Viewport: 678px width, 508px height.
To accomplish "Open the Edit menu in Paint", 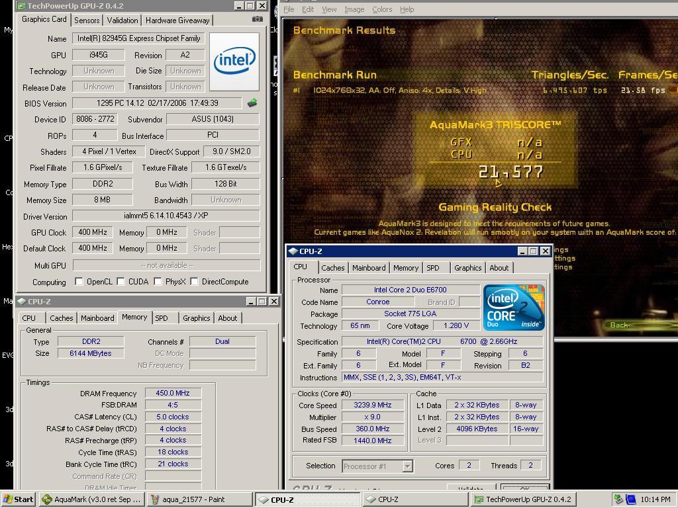I will tap(308, 9).
